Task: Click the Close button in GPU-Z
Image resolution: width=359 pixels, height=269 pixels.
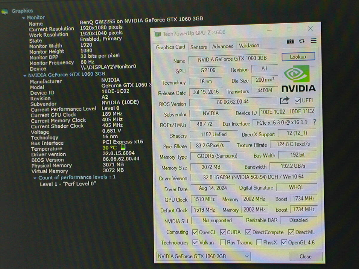Action: [x=306, y=256]
